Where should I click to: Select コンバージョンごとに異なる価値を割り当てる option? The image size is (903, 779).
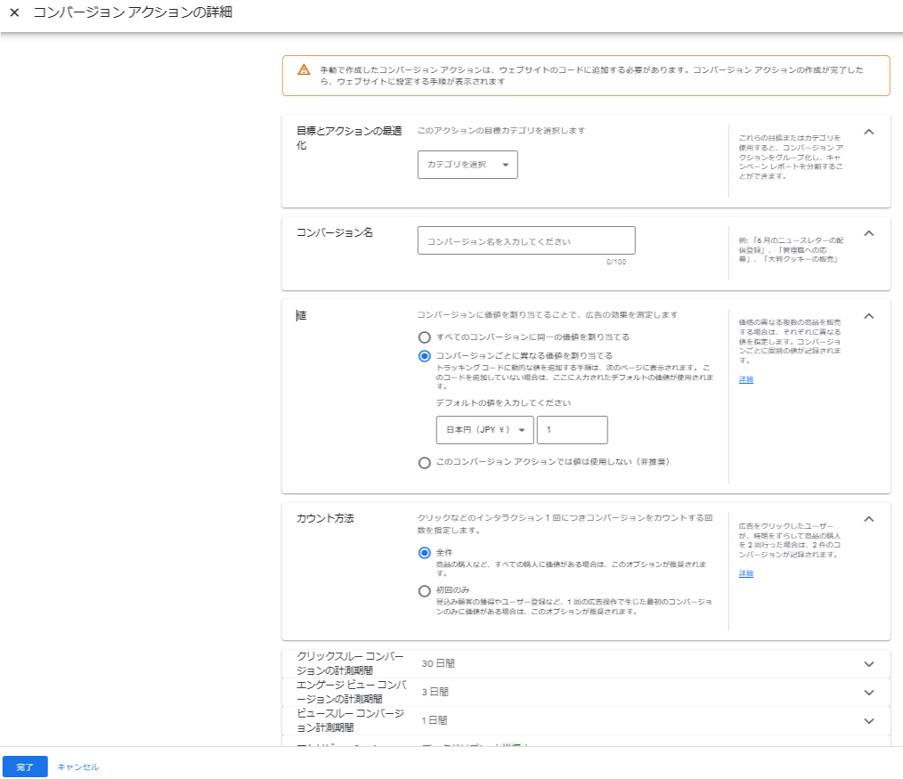point(425,356)
